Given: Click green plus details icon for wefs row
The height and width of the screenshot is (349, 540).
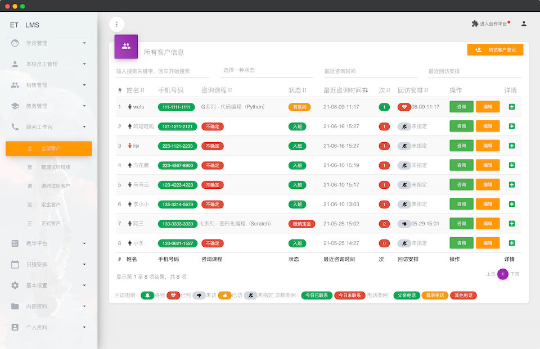Looking at the screenshot, I should 511,107.
